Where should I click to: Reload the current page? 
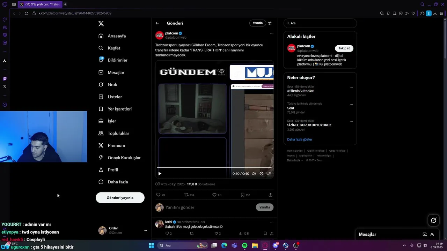[26, 13]
